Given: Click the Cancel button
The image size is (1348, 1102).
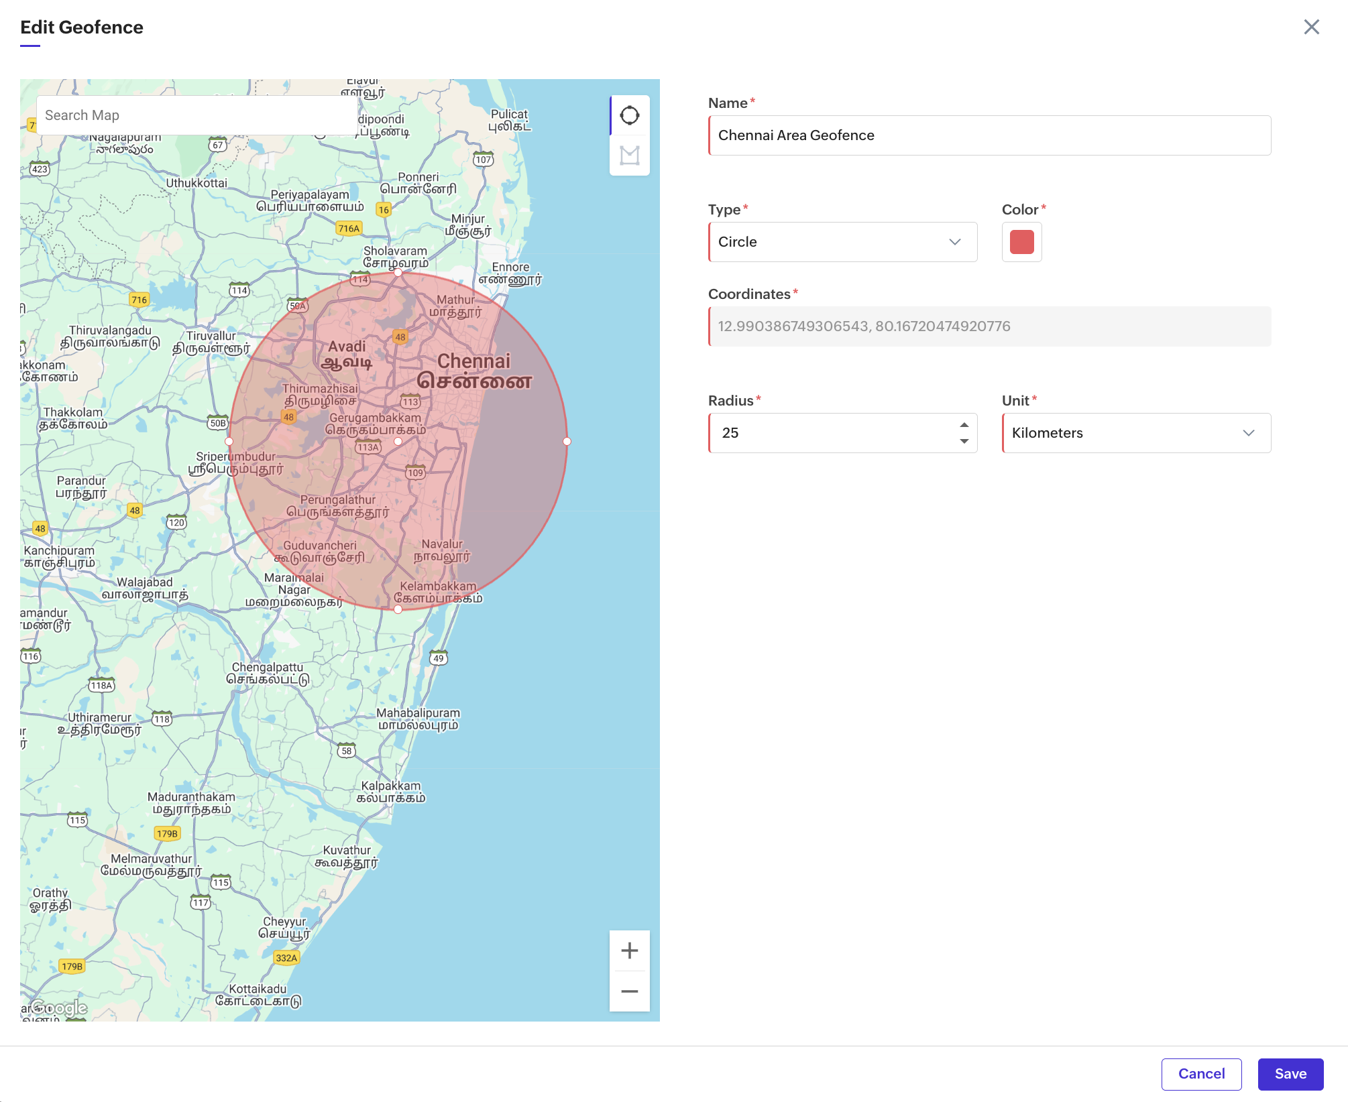Looking at the screenshot, I should point(1201,1074).
